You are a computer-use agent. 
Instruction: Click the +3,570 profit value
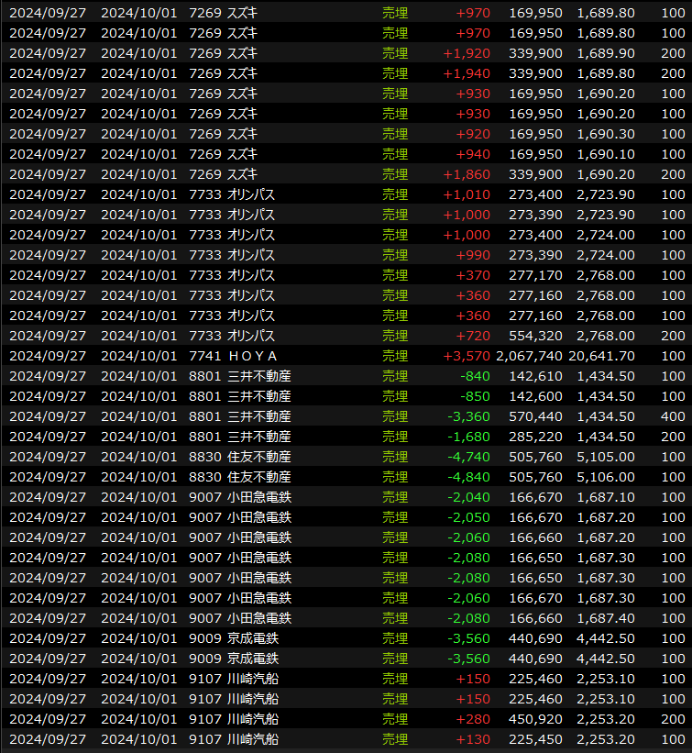click(x=467, y=356)
